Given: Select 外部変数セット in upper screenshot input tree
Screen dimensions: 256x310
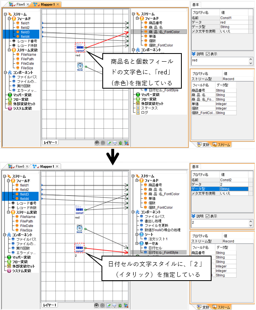Looking at the screenshot, I should 24,104.
